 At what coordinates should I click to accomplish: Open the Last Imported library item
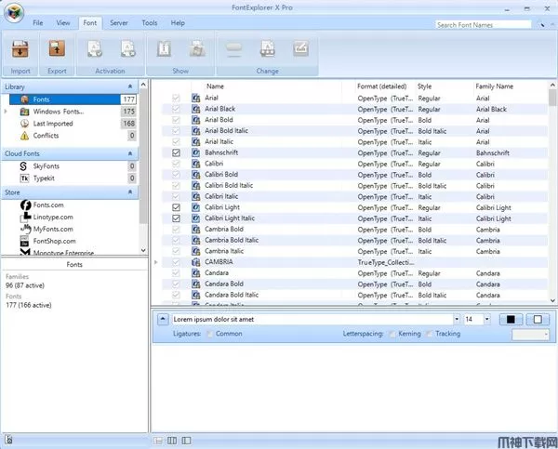click(52, 124)
